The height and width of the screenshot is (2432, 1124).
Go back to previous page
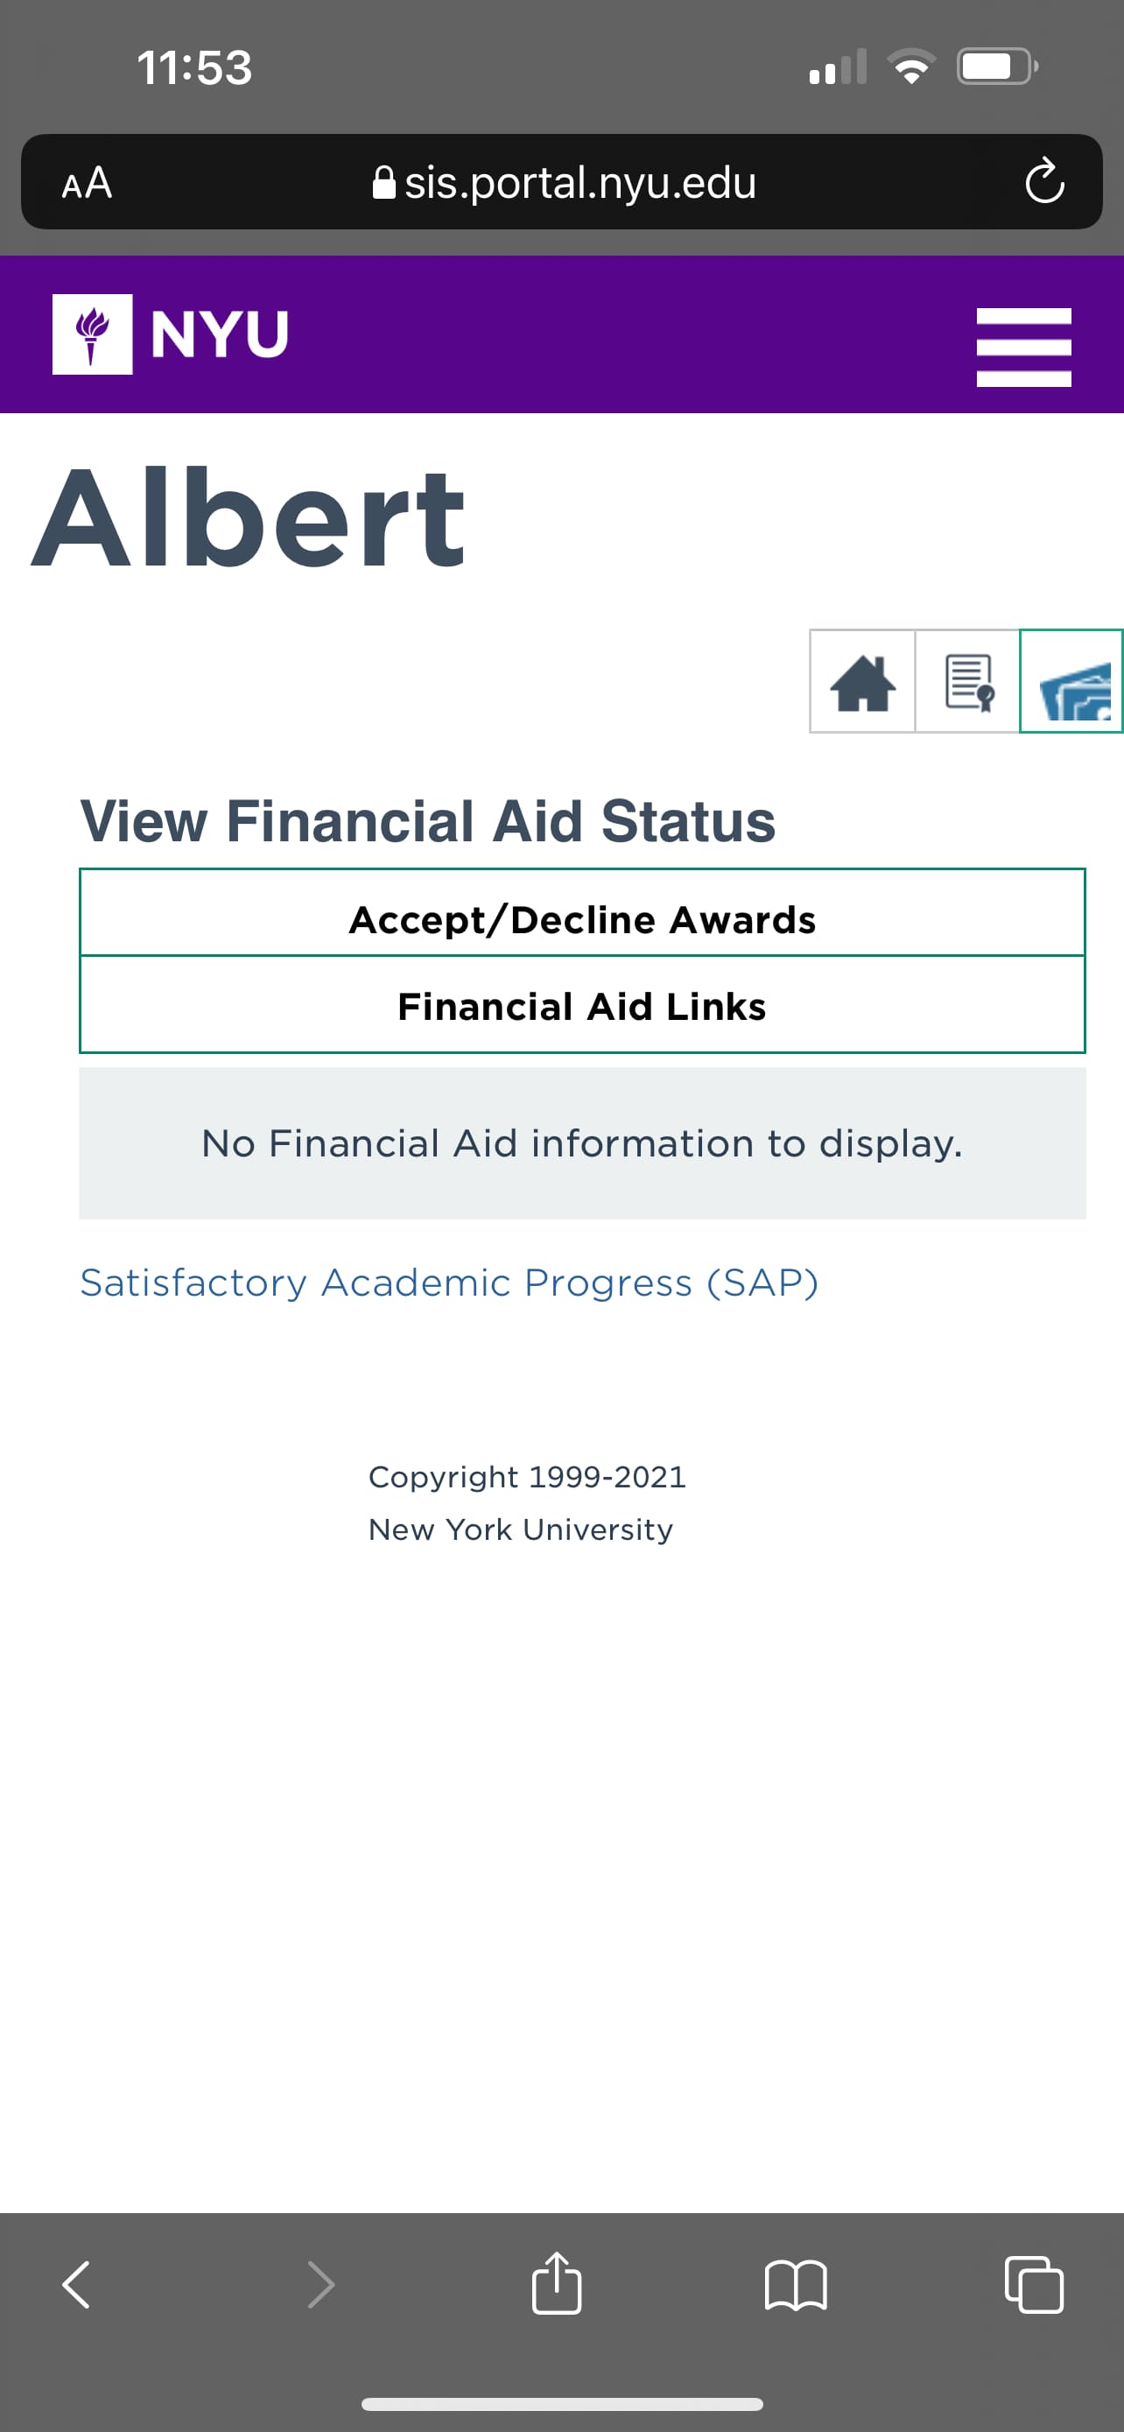click(x=76, y=2284)
